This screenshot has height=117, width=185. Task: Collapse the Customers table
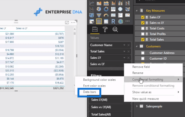tap(137, 46)
